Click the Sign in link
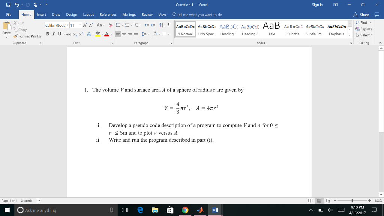This screenshot has height=216, width=384. (317, 5)
